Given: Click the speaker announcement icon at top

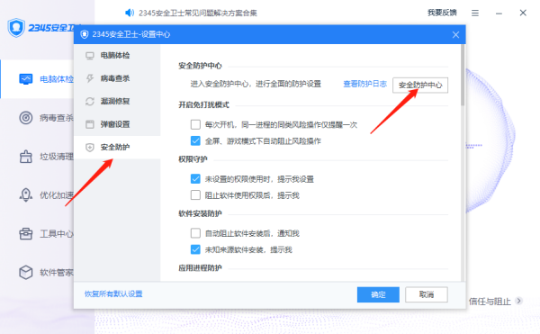Looking at the screenshot, I should 130,14.
